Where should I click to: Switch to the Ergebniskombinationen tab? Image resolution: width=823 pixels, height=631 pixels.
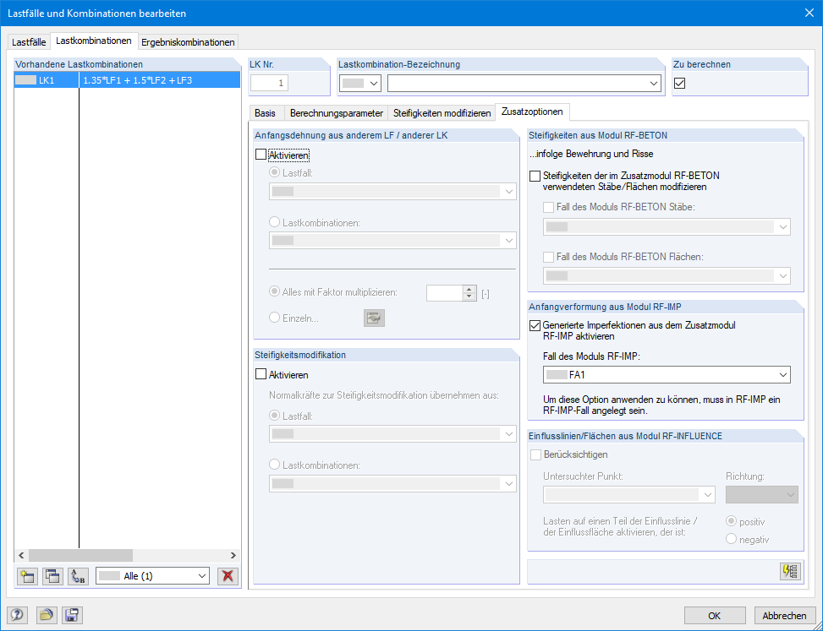coord(188,42)
